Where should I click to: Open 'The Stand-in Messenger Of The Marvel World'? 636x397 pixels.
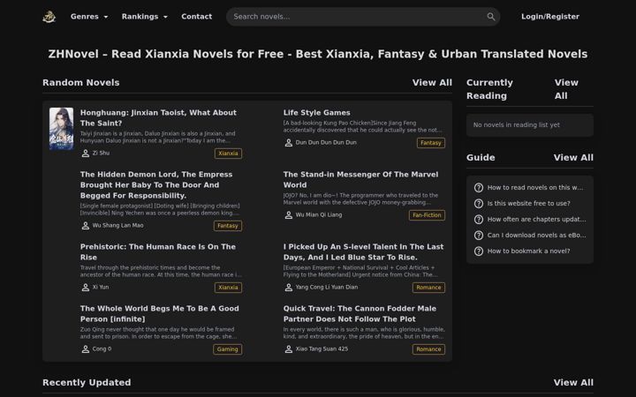[x=360, y=179]
